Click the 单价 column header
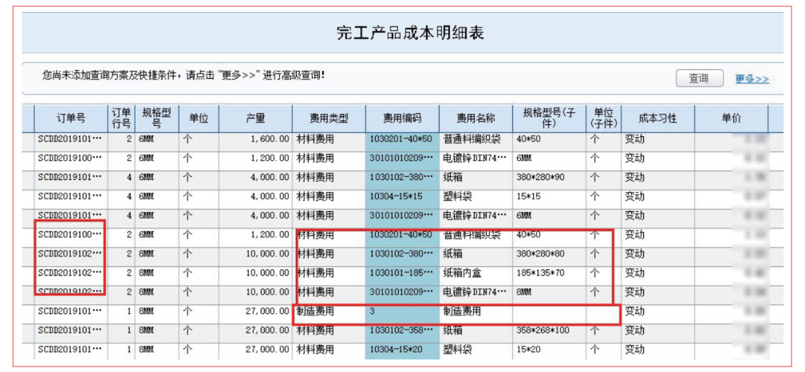Screen dimensions: 805x372 click(731, 118)
